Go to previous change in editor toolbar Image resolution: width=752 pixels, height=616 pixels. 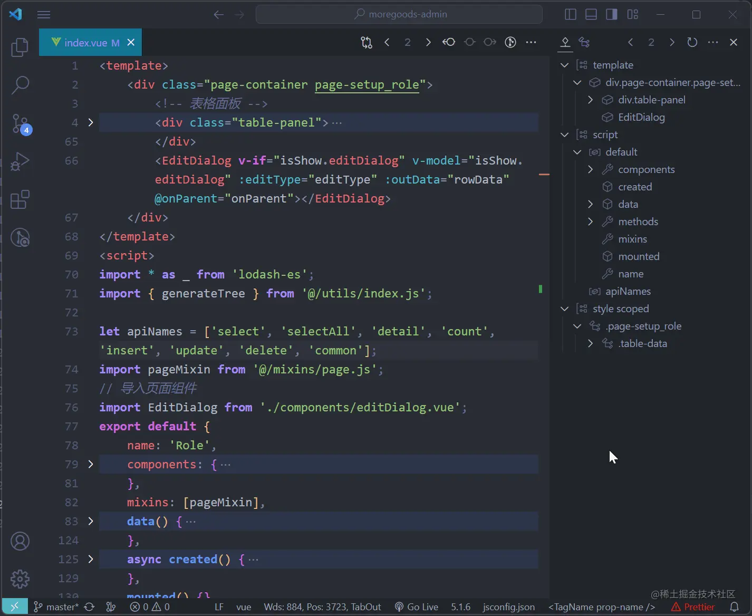coord(387,42)
